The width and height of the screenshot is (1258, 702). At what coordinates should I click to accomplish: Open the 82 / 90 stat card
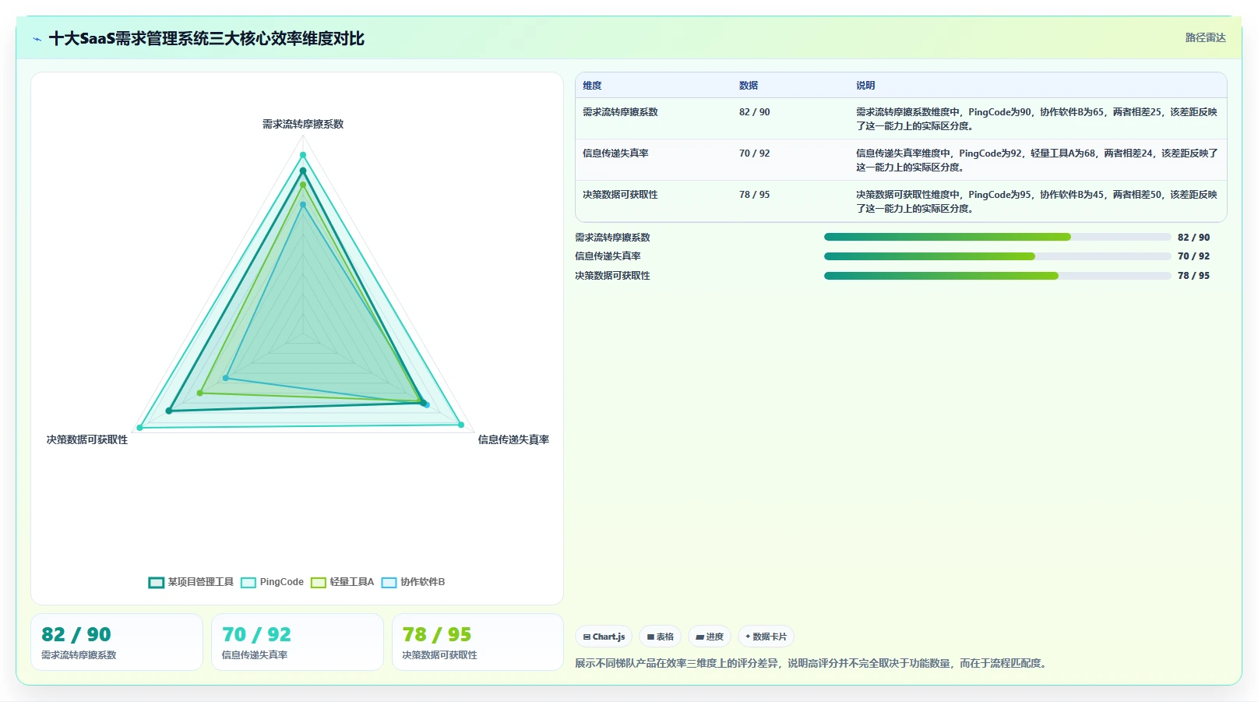117,642
